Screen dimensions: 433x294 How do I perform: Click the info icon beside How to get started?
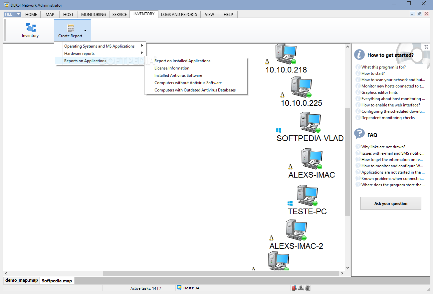point(359,55)
